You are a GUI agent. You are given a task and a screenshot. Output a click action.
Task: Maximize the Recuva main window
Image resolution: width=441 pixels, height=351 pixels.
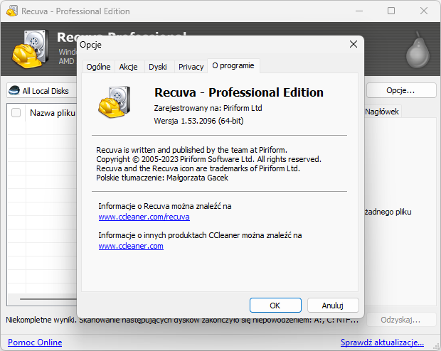(391, 11)
